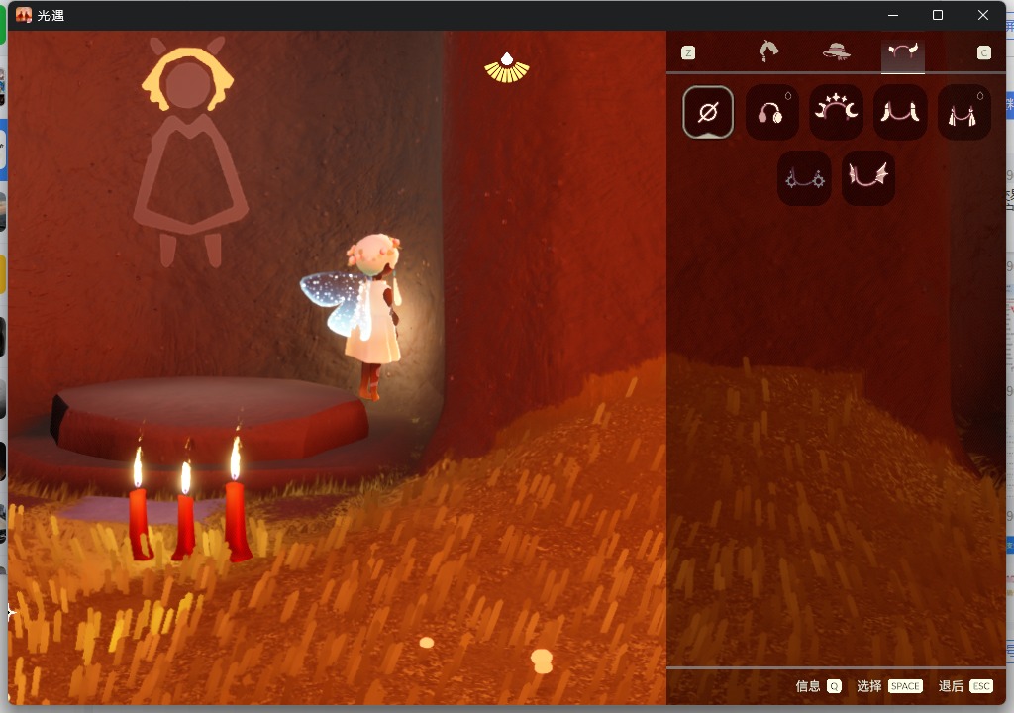Equip the tassel earring headband
Viewport: 1014px width, 713px height.
pos(964,112)
